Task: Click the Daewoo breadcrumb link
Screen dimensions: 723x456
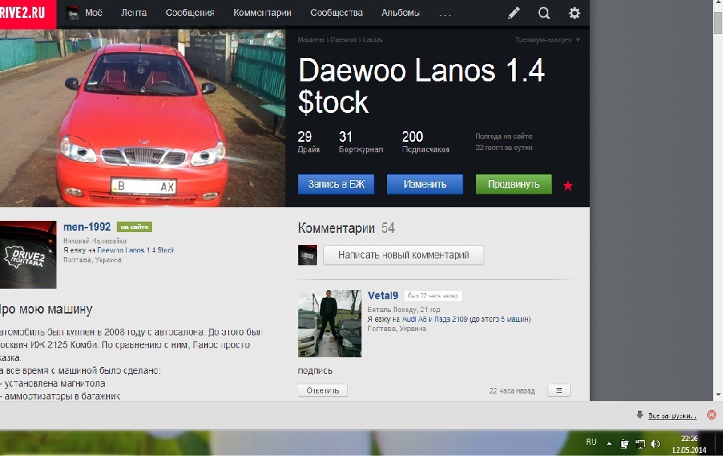Action: click(343, 40)
